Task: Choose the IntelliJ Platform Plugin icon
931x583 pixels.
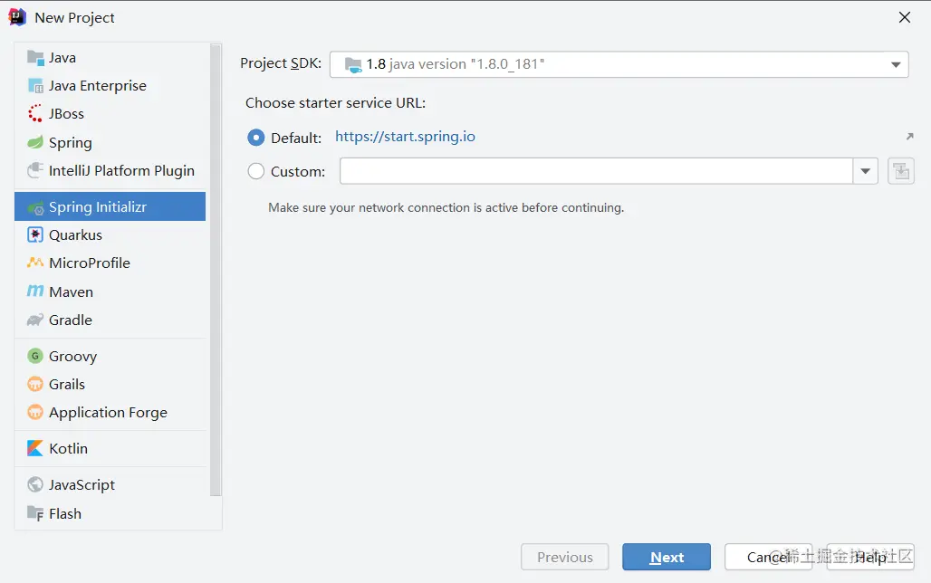Action: (x=35, y=170)
